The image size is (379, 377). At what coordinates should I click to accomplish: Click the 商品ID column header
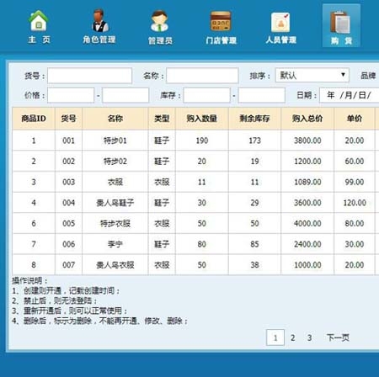tap(34, 119)
